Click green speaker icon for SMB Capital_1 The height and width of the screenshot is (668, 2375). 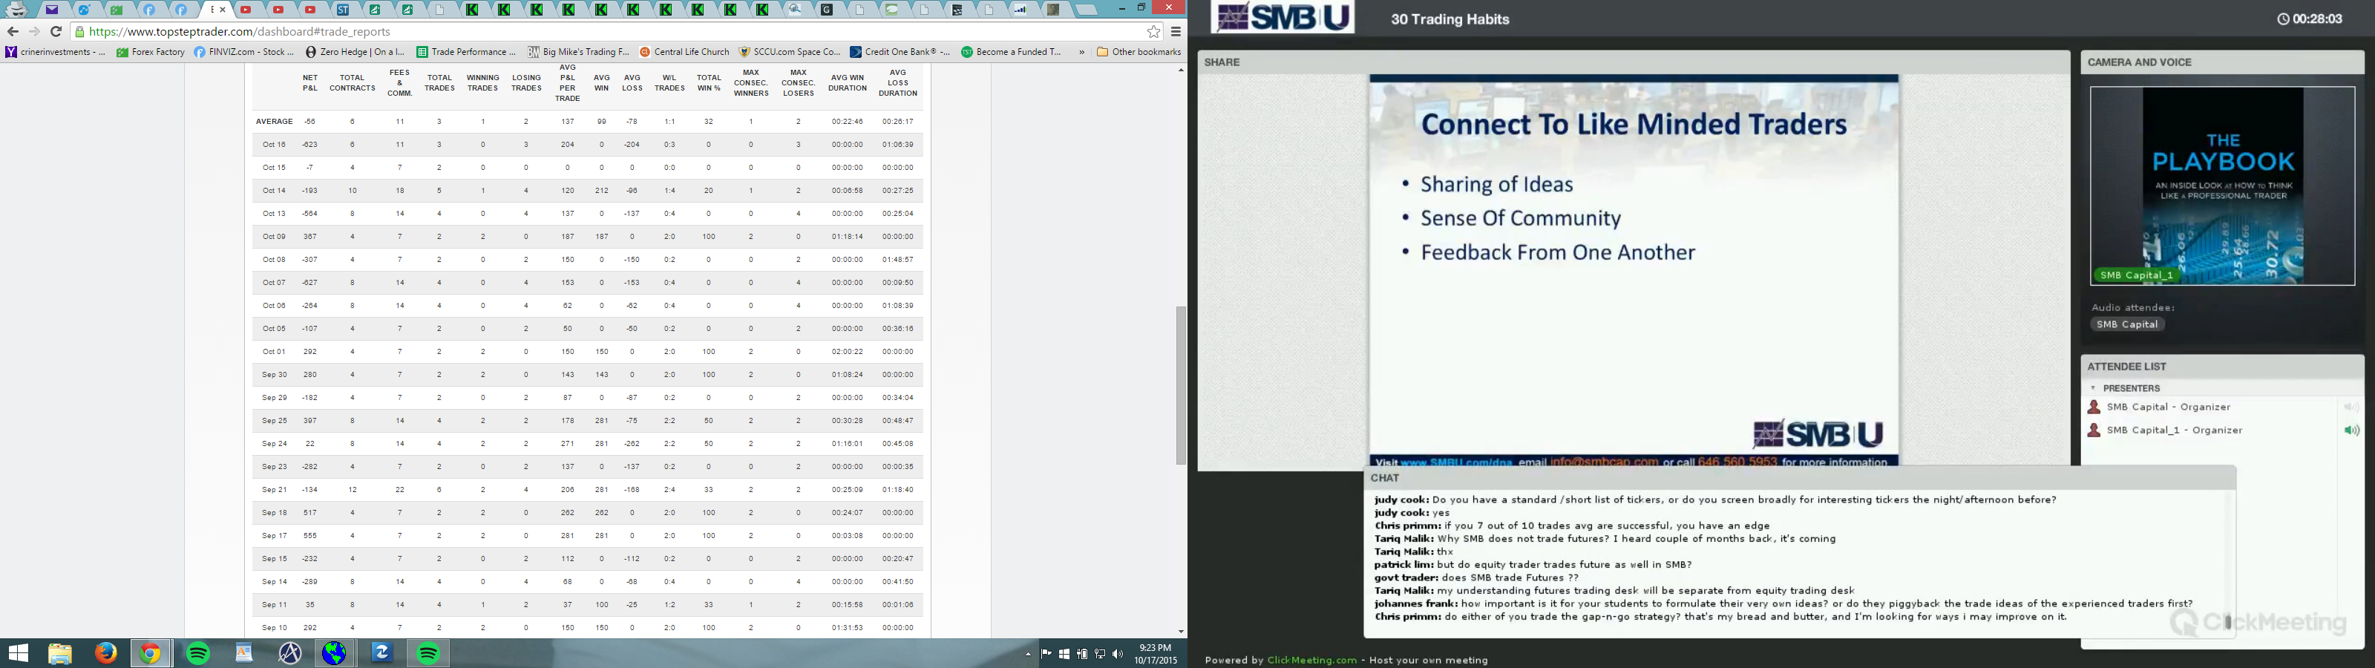2351,430
